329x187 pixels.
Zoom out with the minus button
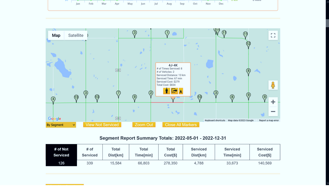(273, 111)
